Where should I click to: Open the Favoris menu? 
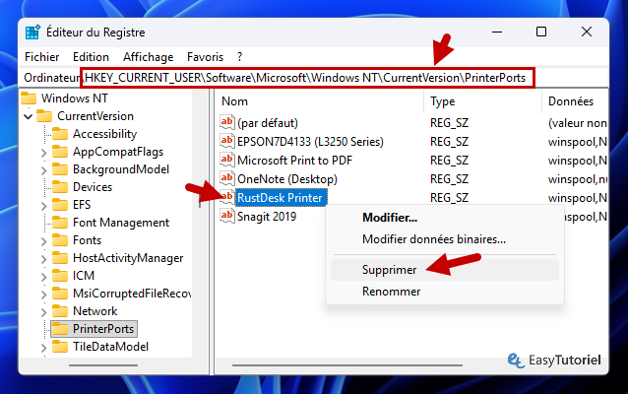click(x=205, y=57)
